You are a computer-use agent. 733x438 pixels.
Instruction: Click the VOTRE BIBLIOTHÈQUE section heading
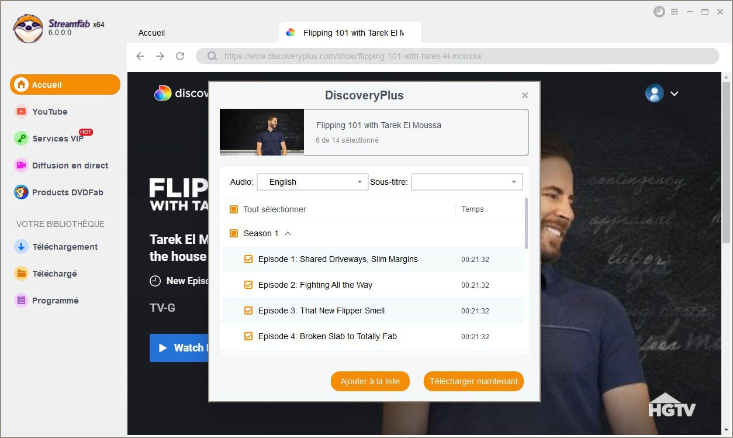[60, 224]
